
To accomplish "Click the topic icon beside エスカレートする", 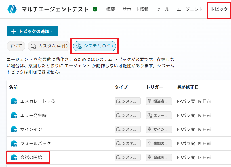I will [x=14, y=101].
